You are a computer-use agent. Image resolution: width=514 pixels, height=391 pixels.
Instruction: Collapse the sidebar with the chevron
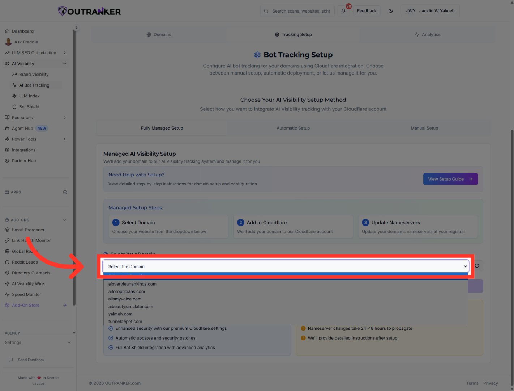76,27
